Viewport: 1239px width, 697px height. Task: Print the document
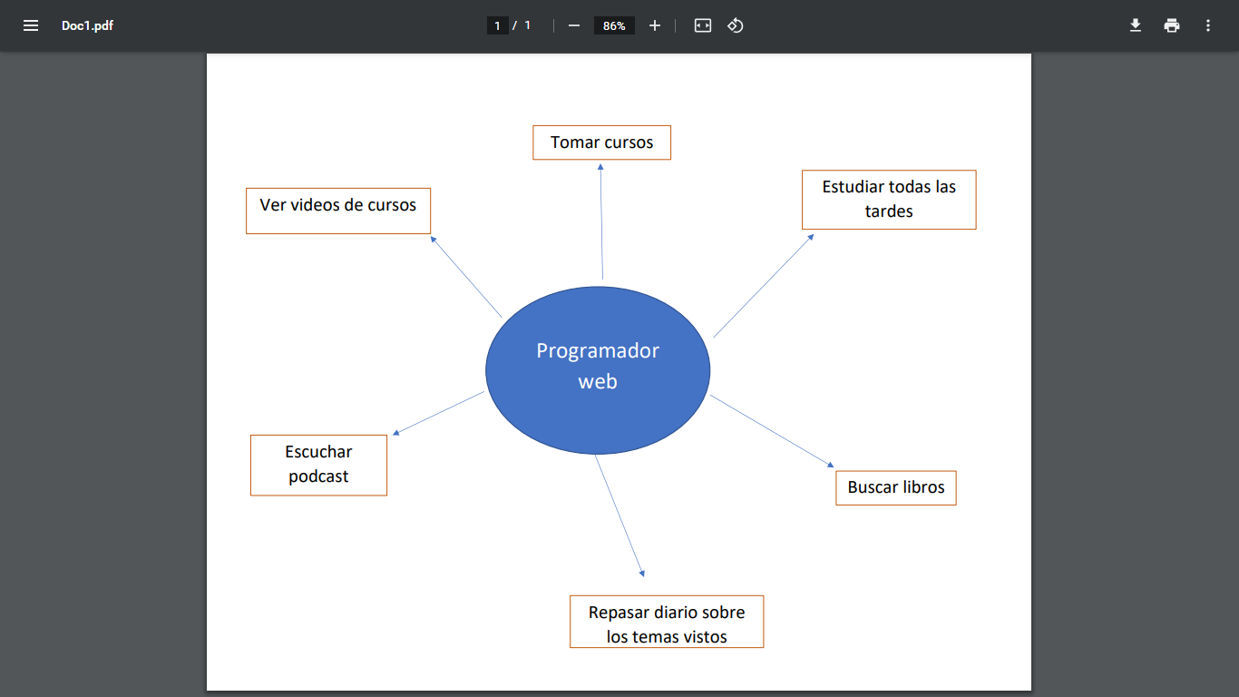click(x=1172, y=25)
